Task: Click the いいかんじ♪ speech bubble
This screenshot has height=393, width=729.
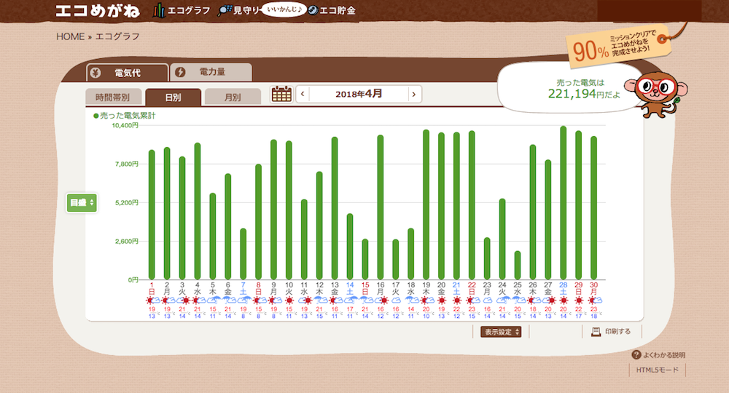Action: [x=284, y=9]
